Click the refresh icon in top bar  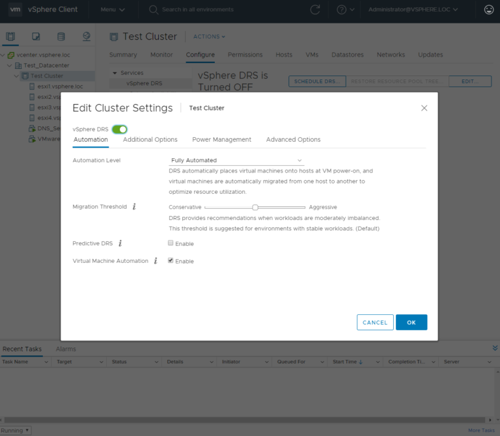pyautogui.click(x=315, y=10)
